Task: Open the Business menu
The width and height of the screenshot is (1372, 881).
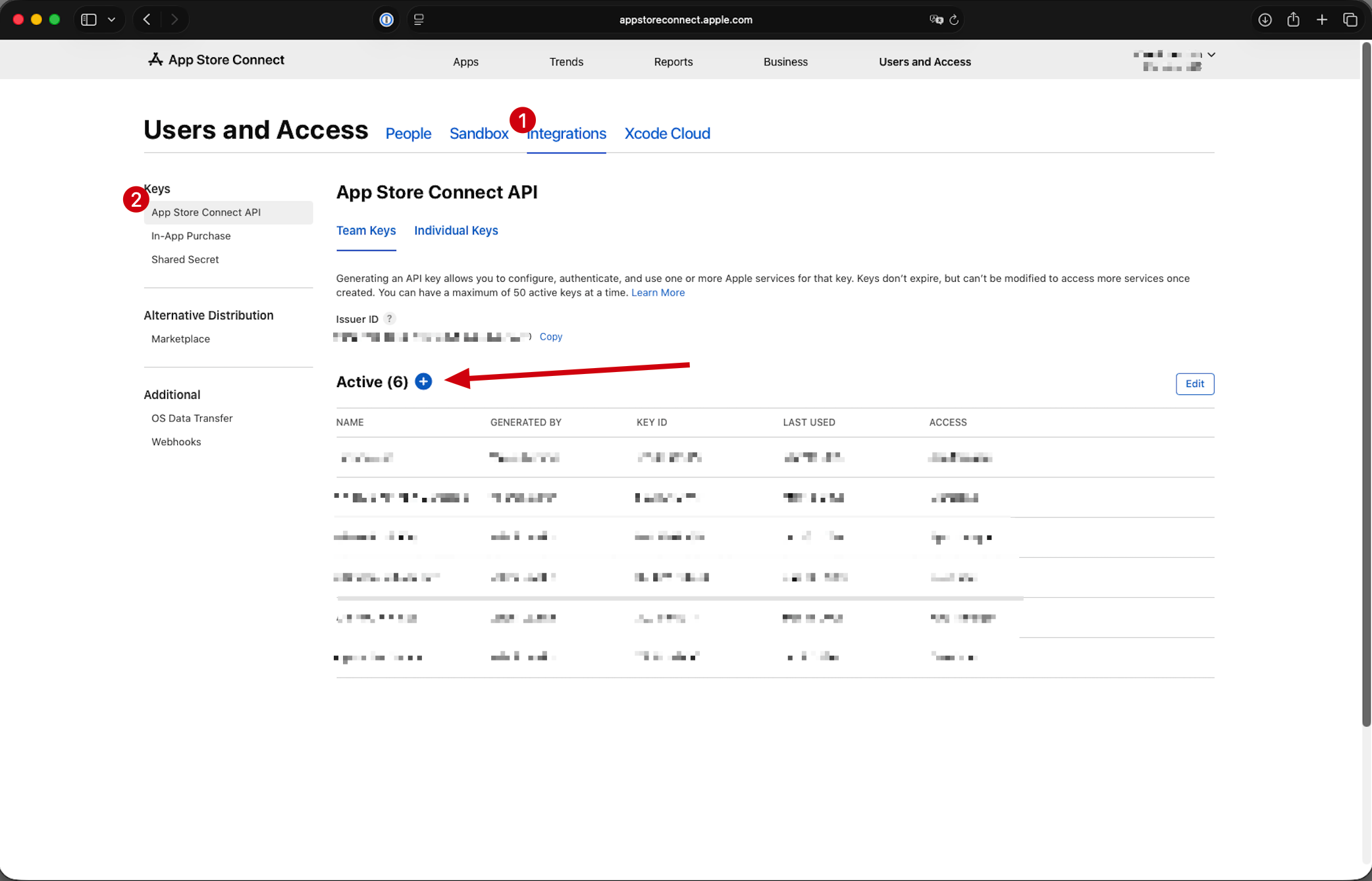Action: [x=785, y=61]
